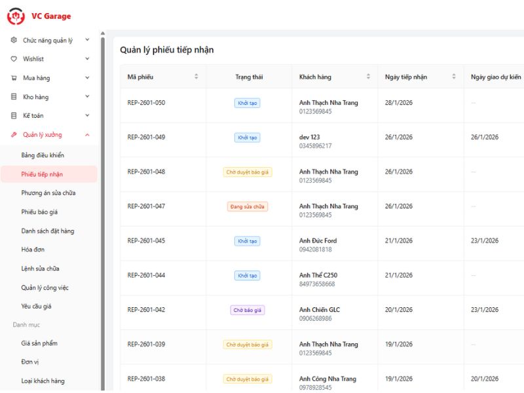Click the sidebar vertical scrollbar

point(102,196)
